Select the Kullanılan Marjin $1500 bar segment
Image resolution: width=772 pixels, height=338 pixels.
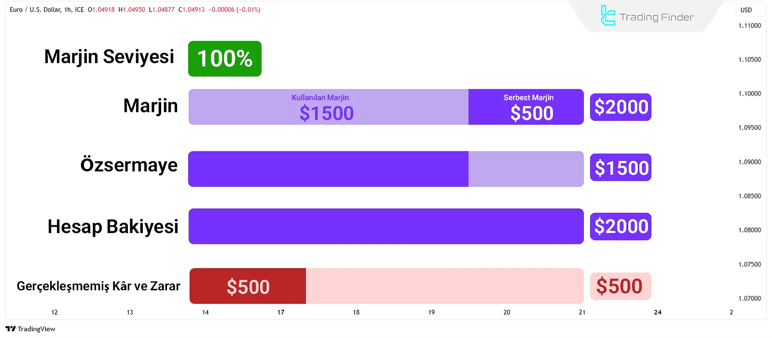tap(328, 107)
